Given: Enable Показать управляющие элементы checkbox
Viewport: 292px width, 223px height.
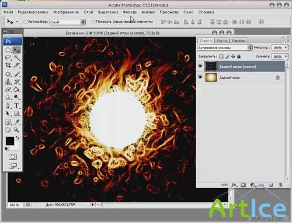Looking at the screenshot, I should tap(93, 22).
